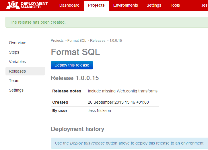Select Overview in the sidebar
208x150 pixels.
[x=17, y=43]
